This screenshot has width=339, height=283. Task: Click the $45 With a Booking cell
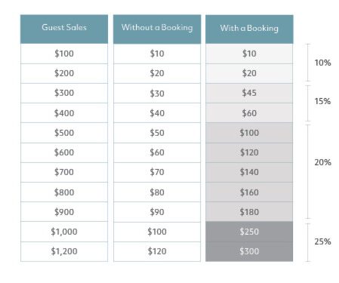pyautogui.click(x=249, y=93)
